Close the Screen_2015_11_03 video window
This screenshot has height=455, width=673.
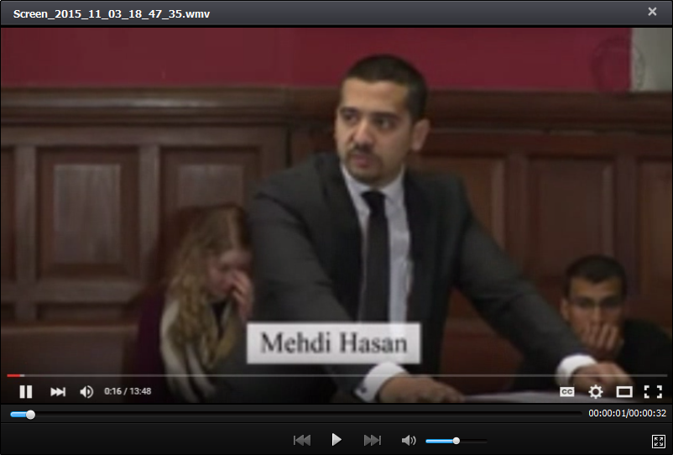[652, 12]
